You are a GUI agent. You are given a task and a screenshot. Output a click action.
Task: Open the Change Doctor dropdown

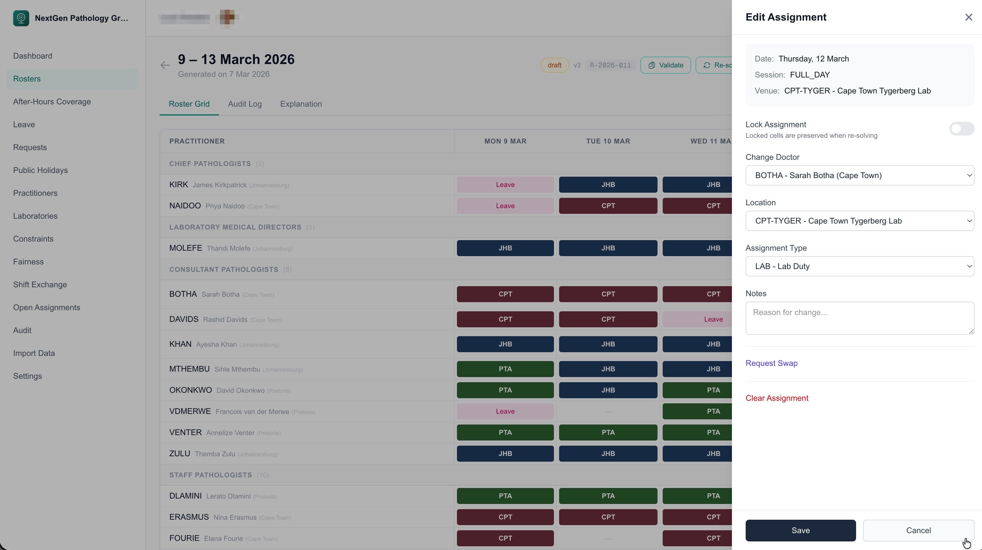tap(860, 175)
